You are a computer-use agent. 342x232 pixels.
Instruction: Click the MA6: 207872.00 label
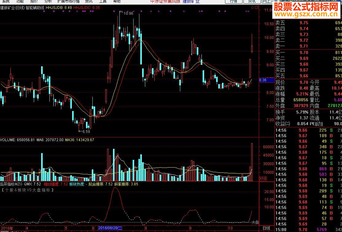(50, 140)
